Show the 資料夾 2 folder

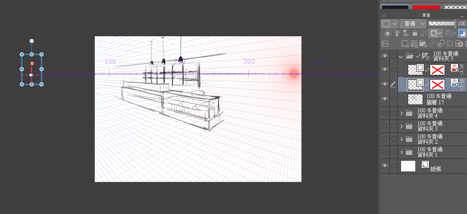(385, 139)
